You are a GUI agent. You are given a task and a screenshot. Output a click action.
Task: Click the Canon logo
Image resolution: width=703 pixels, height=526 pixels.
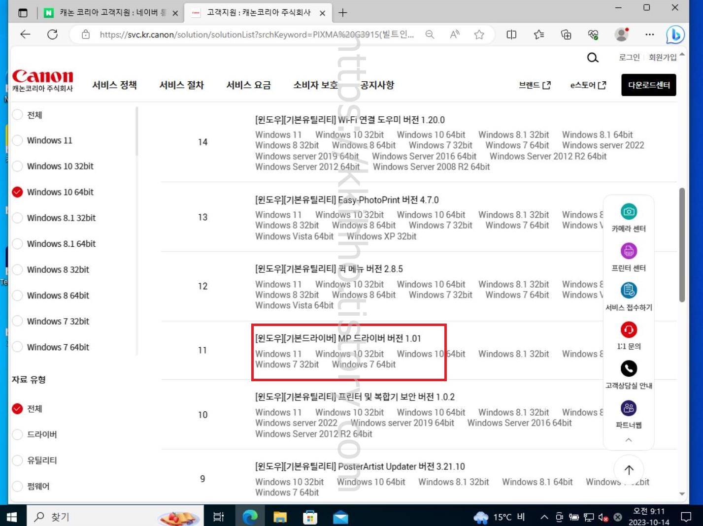pyautogui.click(x=42, y=80)
